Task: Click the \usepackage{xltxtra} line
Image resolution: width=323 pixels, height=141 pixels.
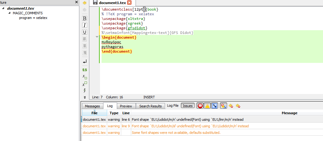Action: [123, 19]
